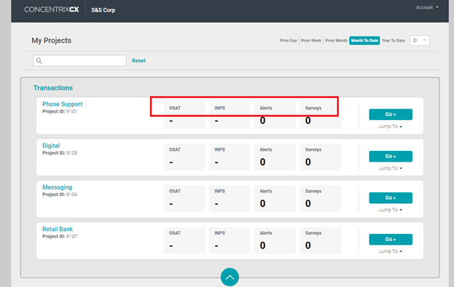The width and height of the screenshot is (454, 287).
Task: Open the Phone Support project link
Action: tap(63, 104)
